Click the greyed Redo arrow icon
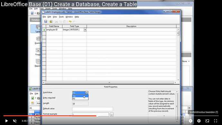The image size is (222, 125). click(x=74, y=21)
